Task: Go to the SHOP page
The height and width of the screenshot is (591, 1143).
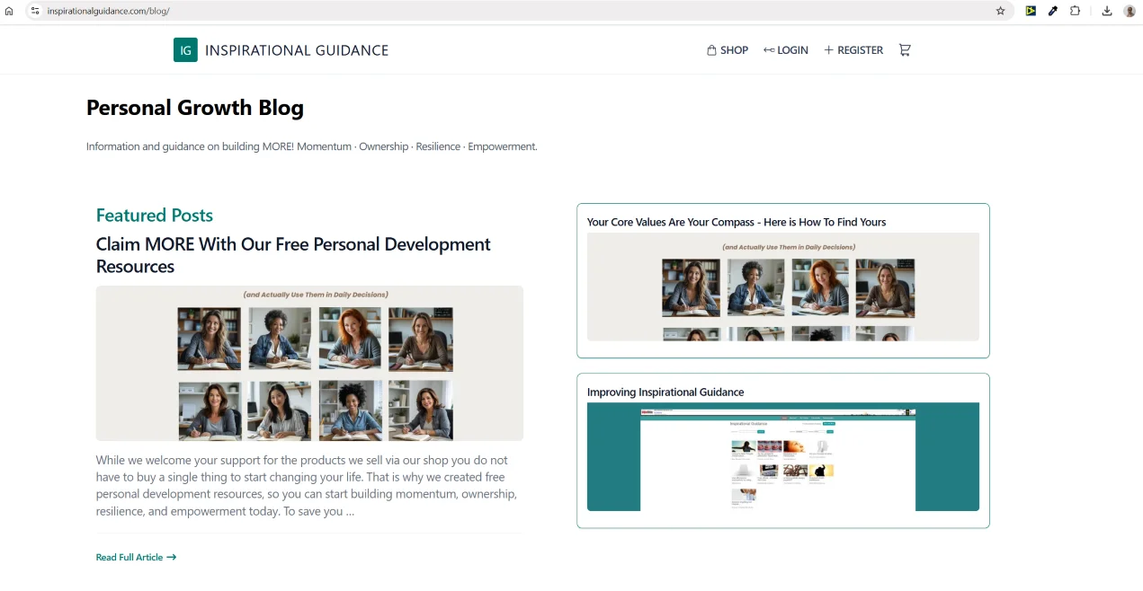Action: (x=728, y=50)
